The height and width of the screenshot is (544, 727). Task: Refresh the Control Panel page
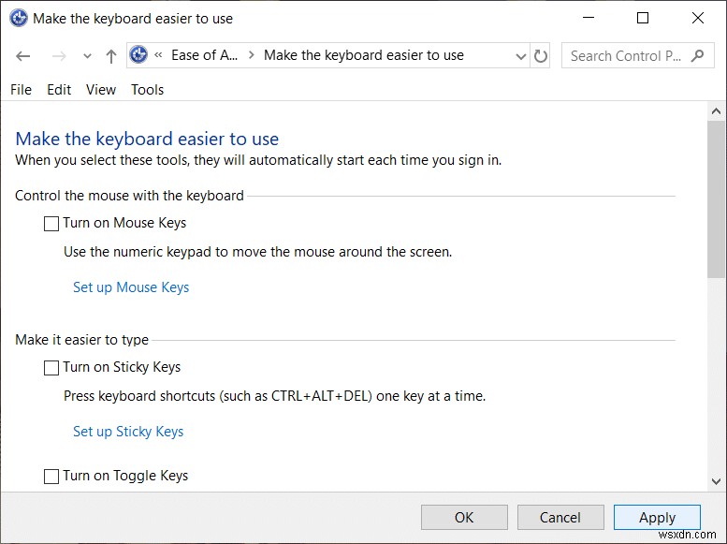tap(540, 56)
